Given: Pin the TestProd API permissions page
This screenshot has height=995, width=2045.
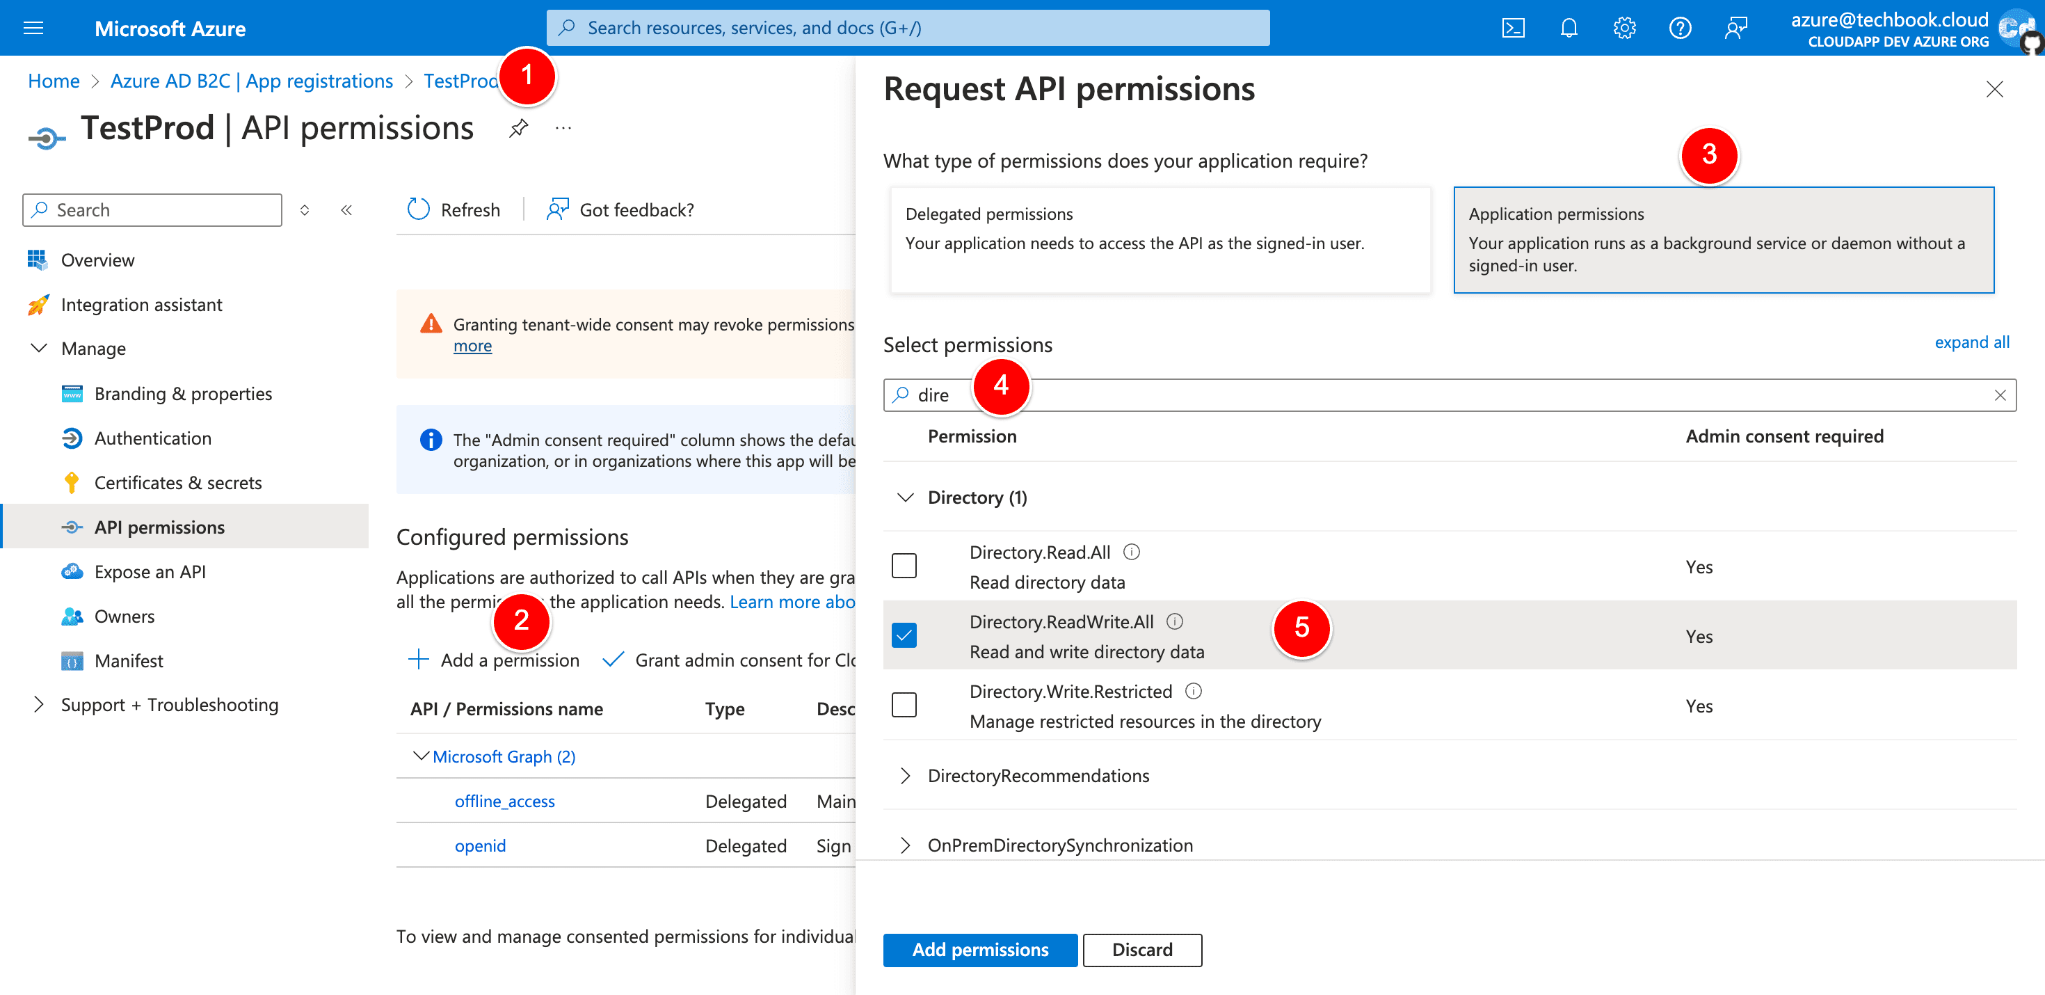Looking at the screenshot, I should [518, 128].
